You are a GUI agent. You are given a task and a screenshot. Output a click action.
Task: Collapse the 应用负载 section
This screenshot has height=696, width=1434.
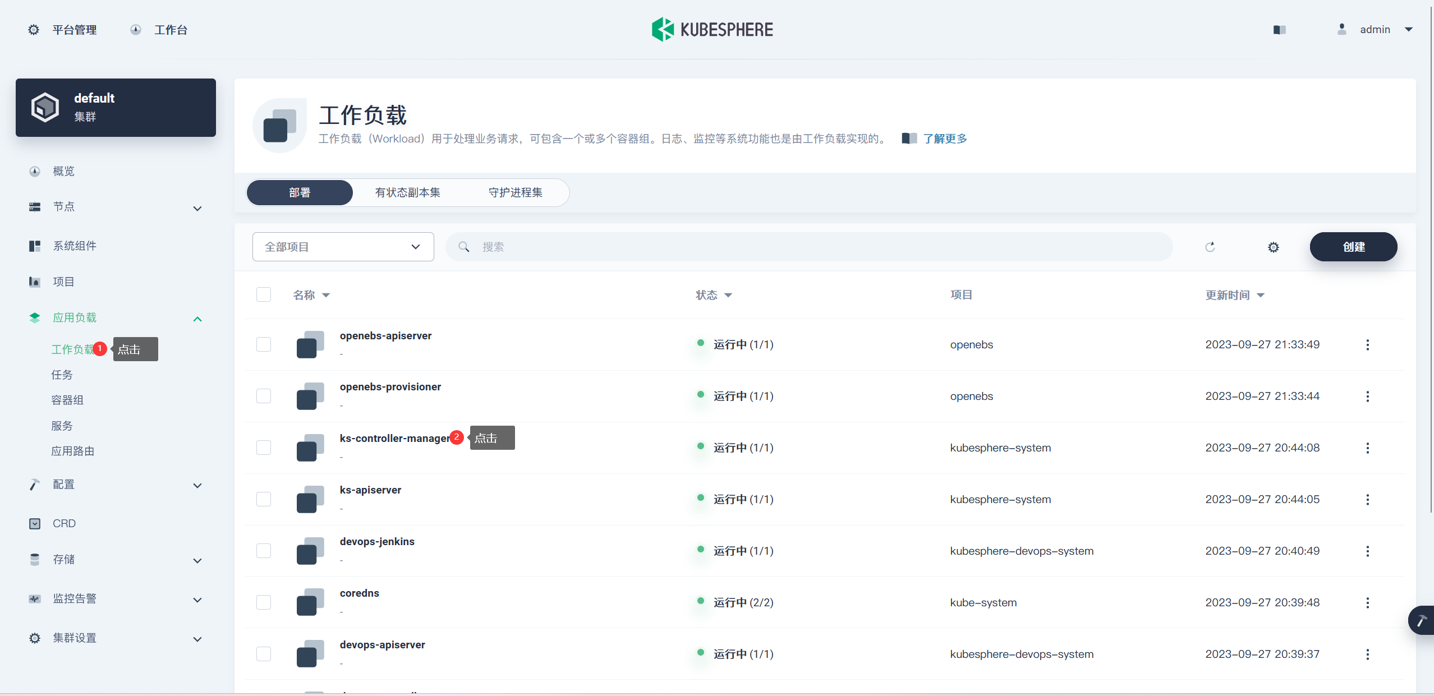click(197, 319)
